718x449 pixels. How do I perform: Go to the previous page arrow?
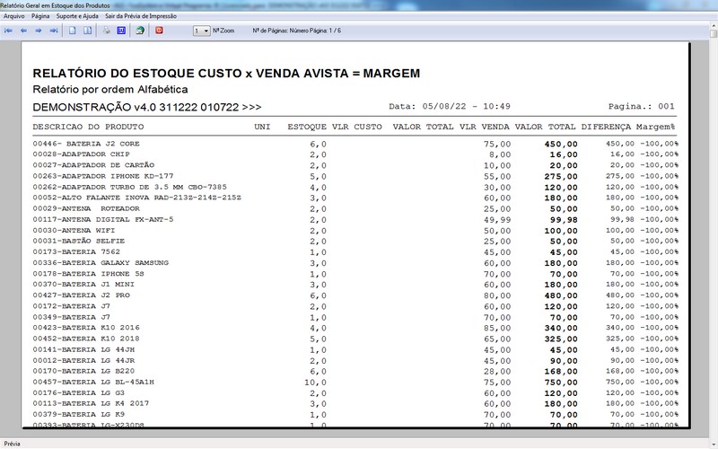tap(23, 31)
